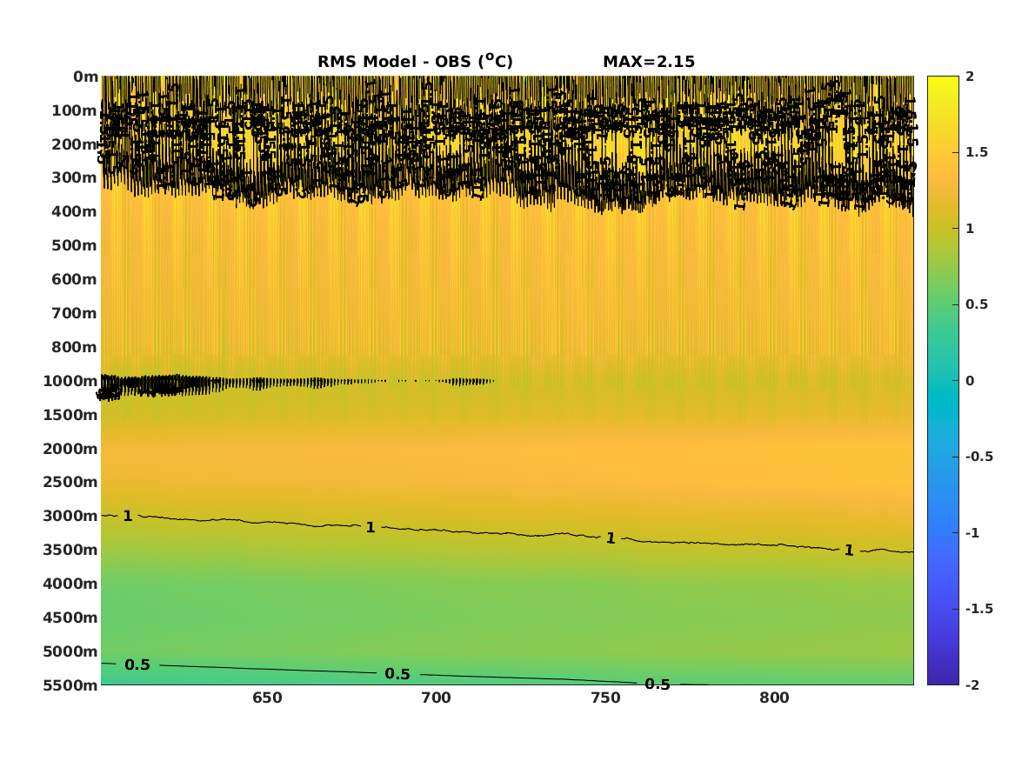1015x761 pixels.
Task: Click the colorbar '-2' tick label
Action: coord(972,684)
